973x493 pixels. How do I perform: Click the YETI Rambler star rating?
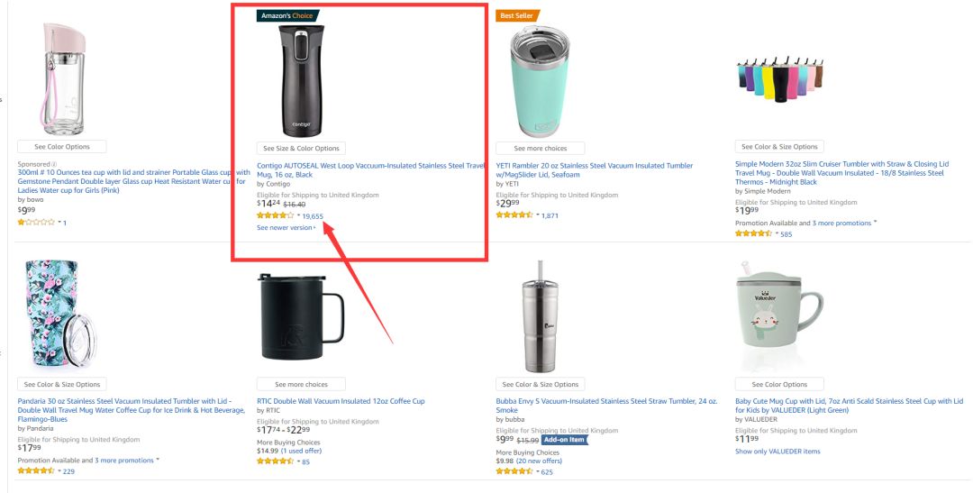(514, 215)
